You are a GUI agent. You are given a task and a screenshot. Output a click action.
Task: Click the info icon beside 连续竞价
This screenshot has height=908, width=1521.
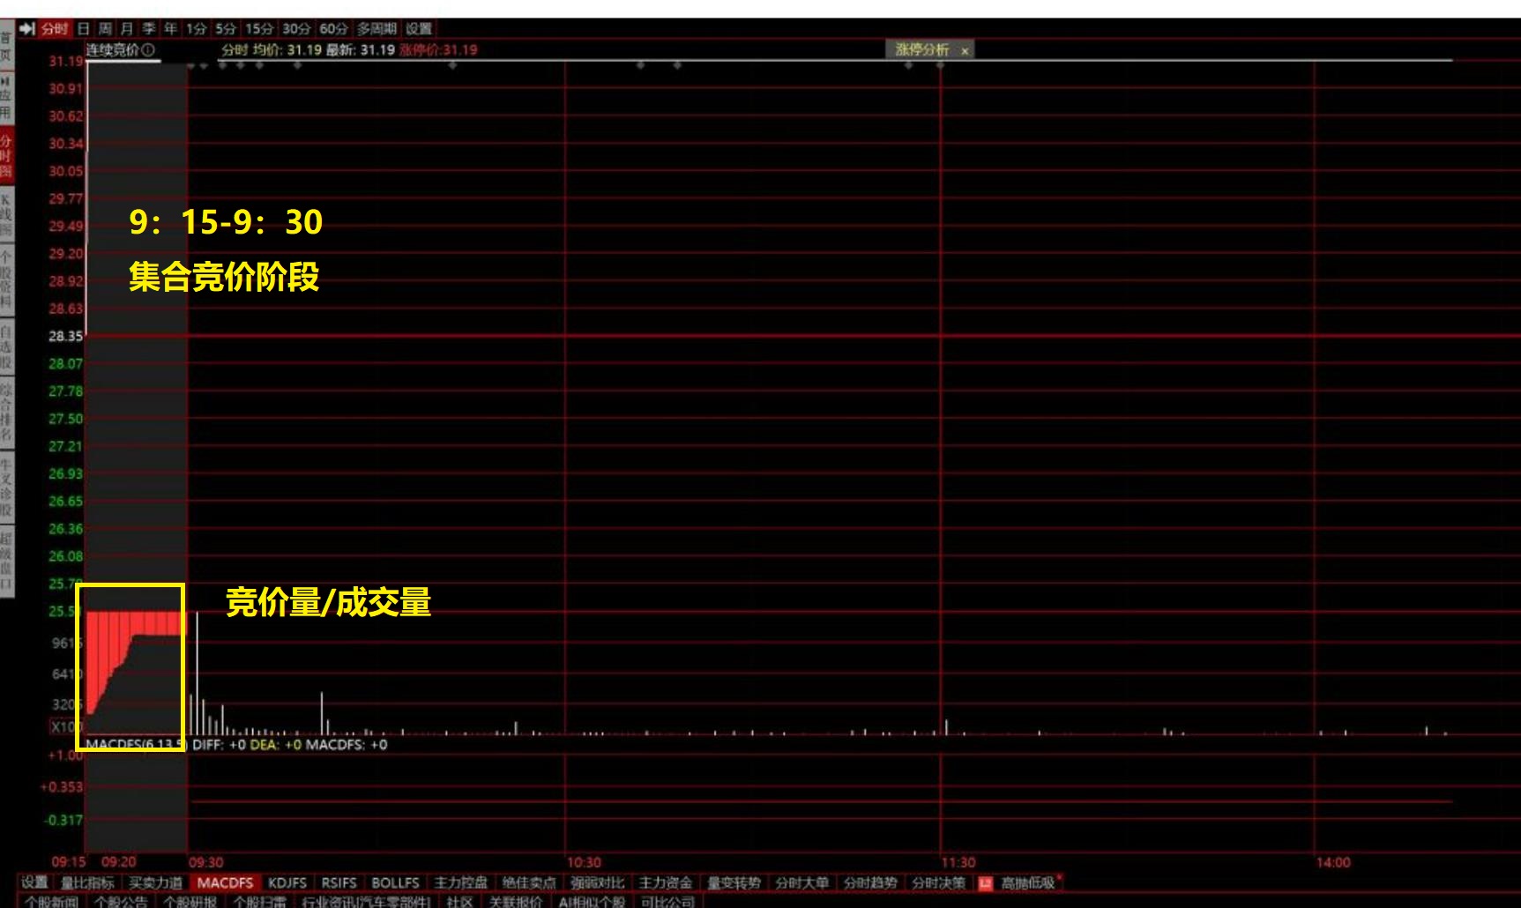(148, 50)
